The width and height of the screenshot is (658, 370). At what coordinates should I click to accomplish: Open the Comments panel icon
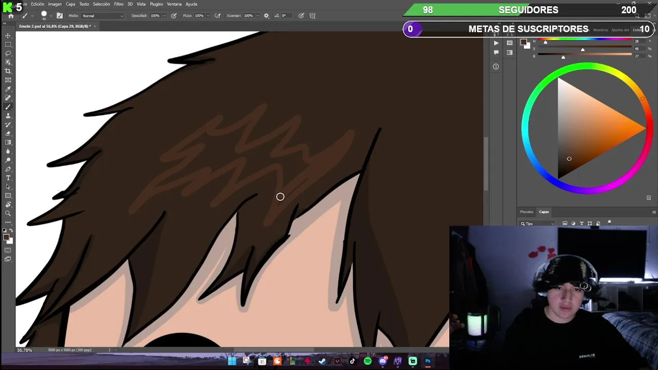(496, 52)
